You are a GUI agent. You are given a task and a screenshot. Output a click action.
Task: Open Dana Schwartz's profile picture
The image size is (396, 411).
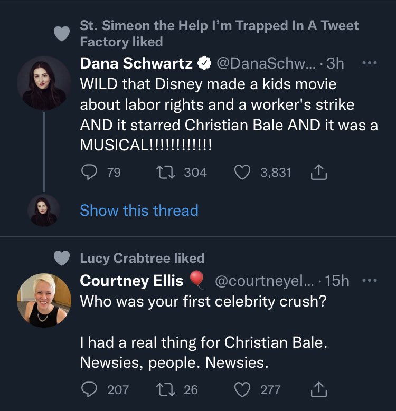44,83
